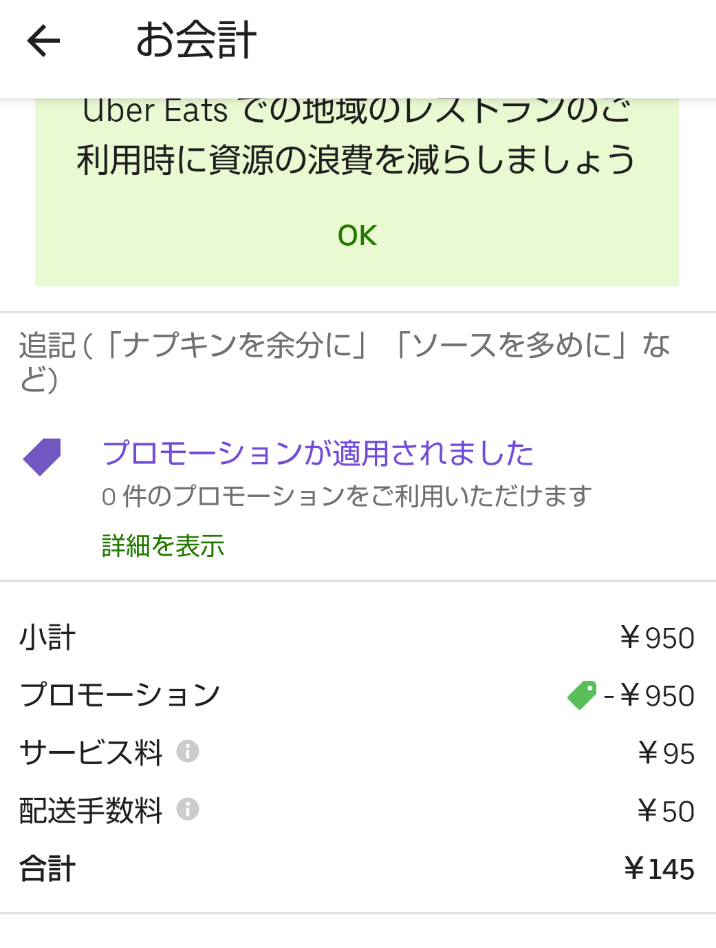Open info icon beside サービス料
Image resolution: width=716 pixels, height=948 pixels.
click(x=188, y=751)
